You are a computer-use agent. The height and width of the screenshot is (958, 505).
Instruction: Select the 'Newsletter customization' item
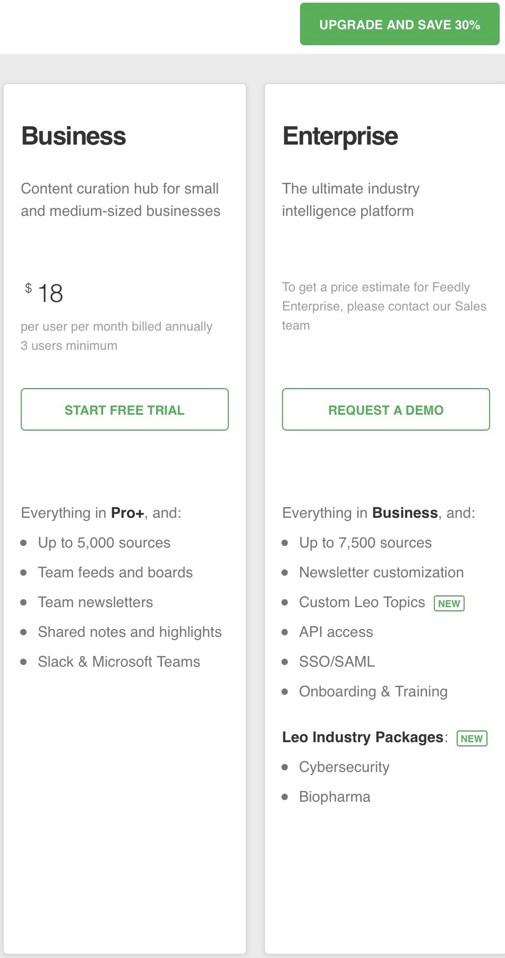pyautogui.click(x=381, y=573)
